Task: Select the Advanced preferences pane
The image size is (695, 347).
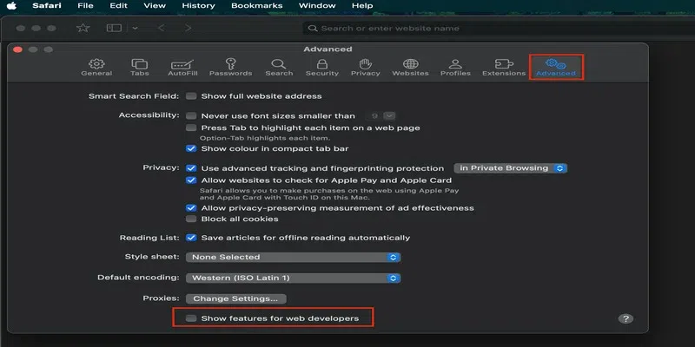Action: [x=556, y=68]
